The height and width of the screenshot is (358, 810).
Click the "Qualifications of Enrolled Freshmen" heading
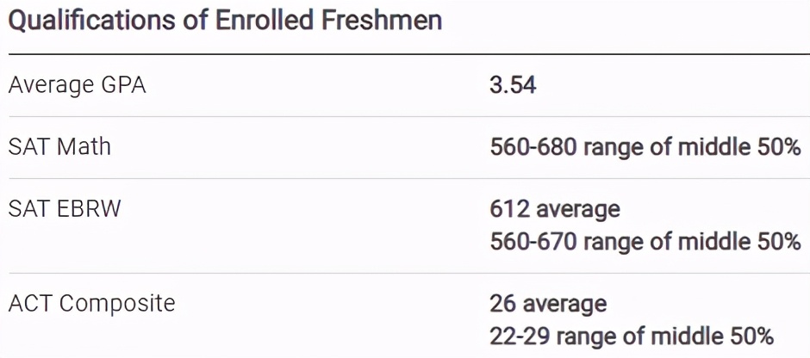(x=224, y=21)
